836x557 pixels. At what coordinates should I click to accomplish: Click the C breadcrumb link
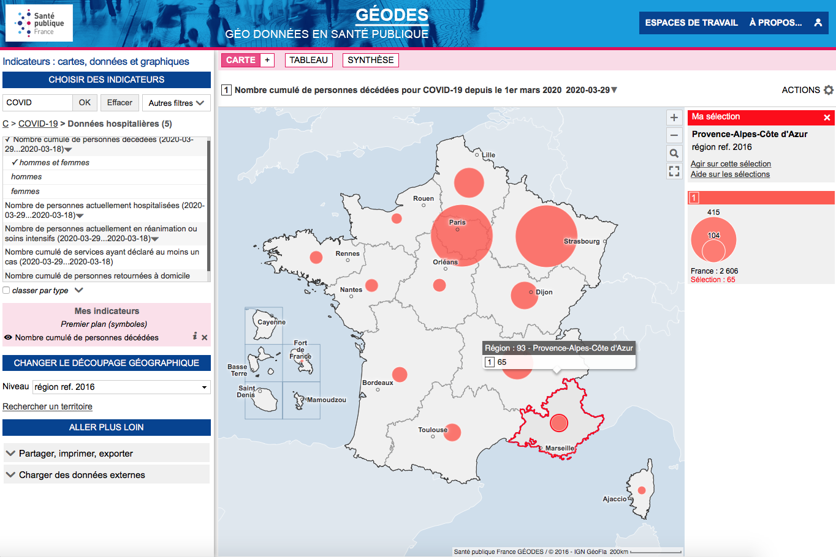6,124
